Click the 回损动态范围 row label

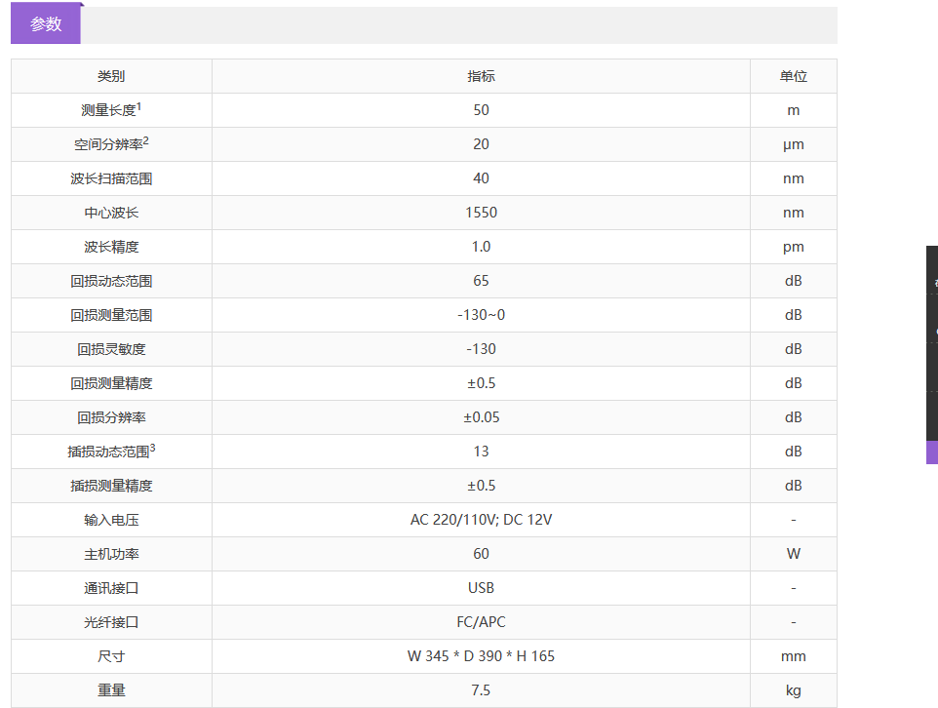tap(111, 281)
